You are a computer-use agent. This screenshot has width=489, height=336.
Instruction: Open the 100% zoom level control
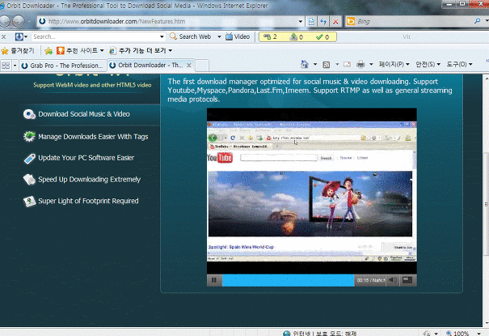tap(463, 334)
